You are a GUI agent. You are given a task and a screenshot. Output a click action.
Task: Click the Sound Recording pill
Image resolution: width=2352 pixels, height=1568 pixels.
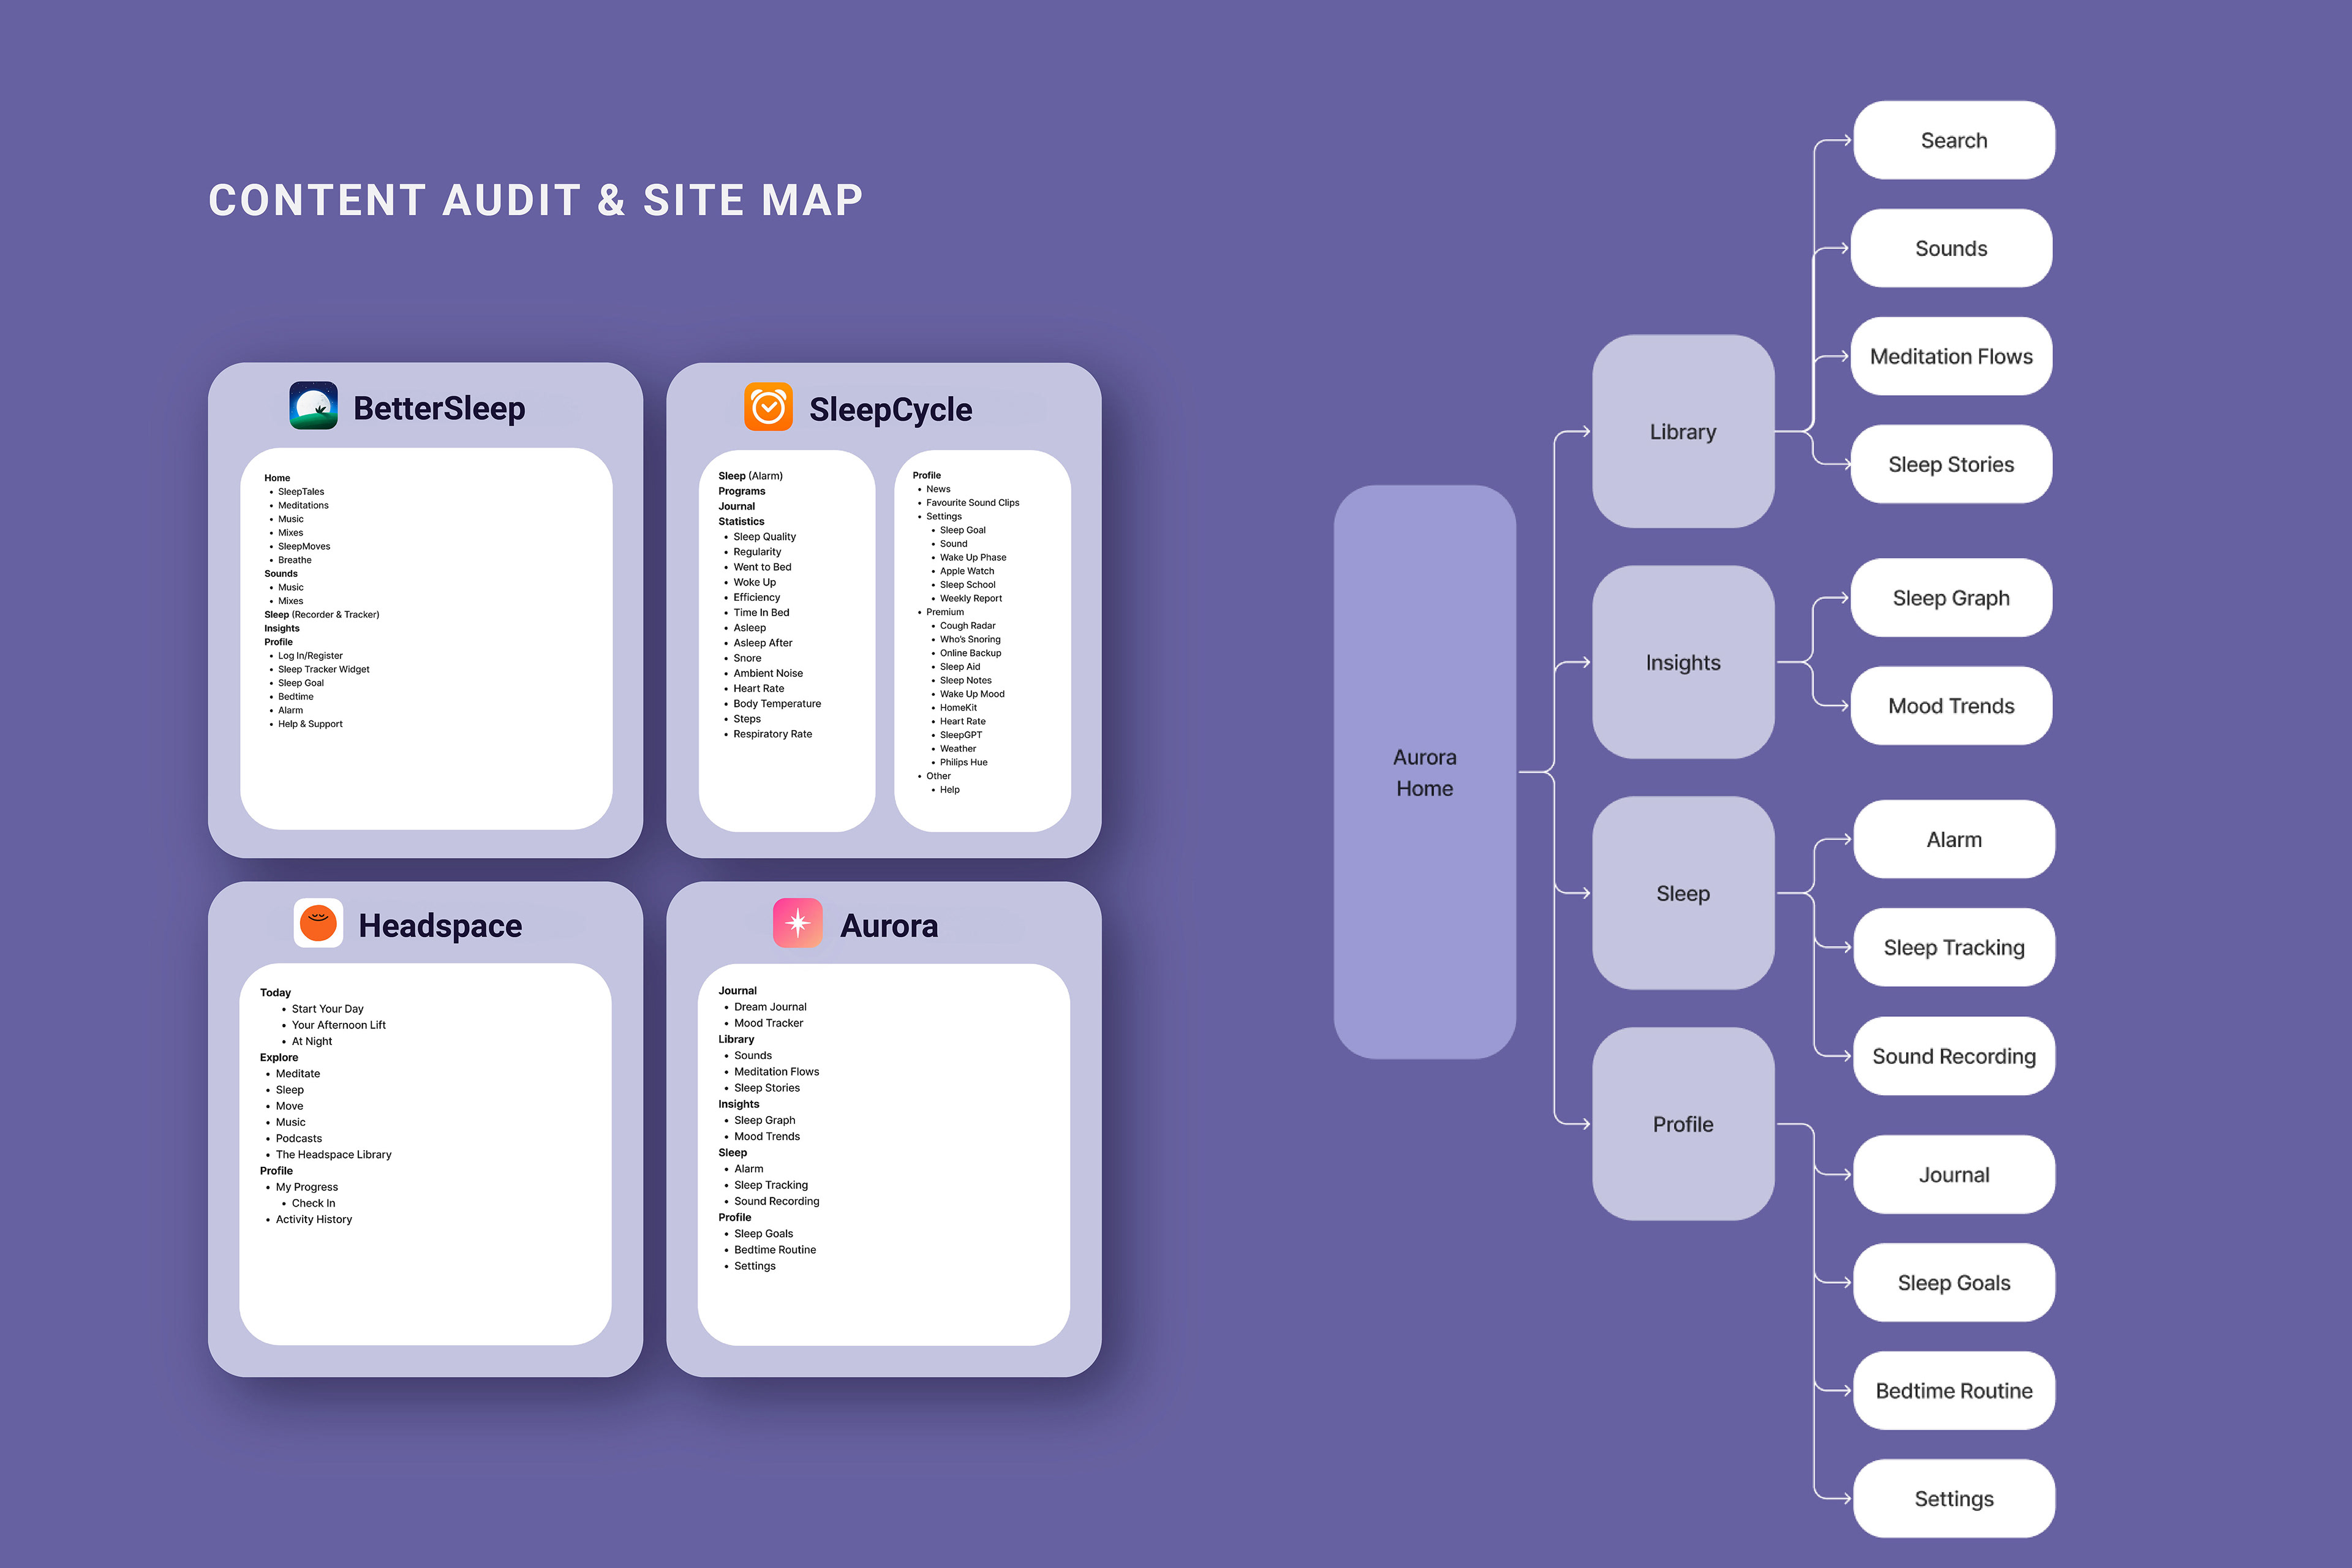pyautogui.click(x=1953, y=1056)
